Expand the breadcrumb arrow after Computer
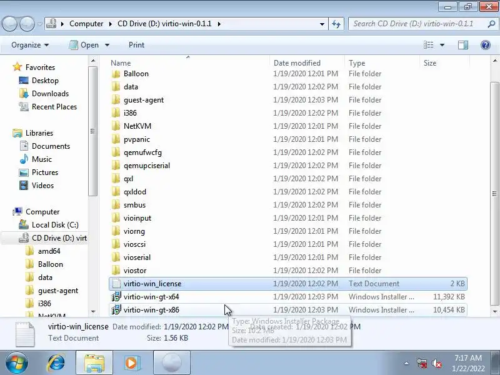This screenshot has width=500, height=375. pos(111,24)
